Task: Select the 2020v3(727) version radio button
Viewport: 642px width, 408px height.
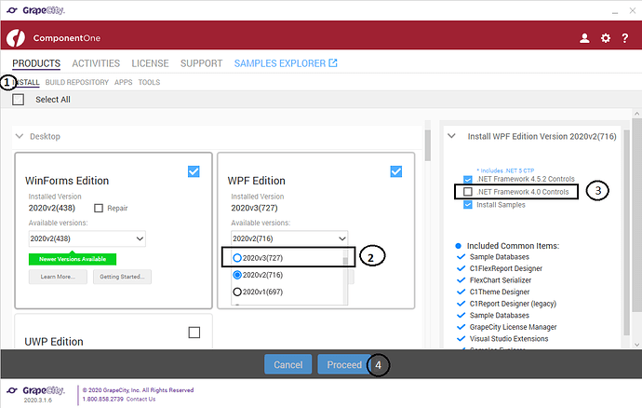Action: 237,258
